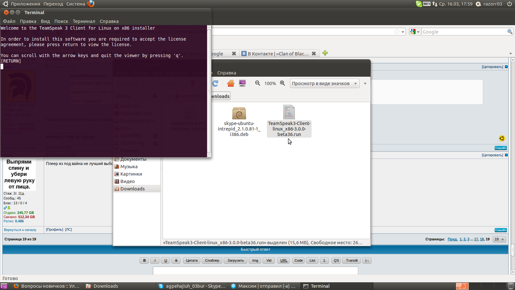Launch Firefox from the top panel icon
Viewport: 515px width, 290px height.
point(91,4)
